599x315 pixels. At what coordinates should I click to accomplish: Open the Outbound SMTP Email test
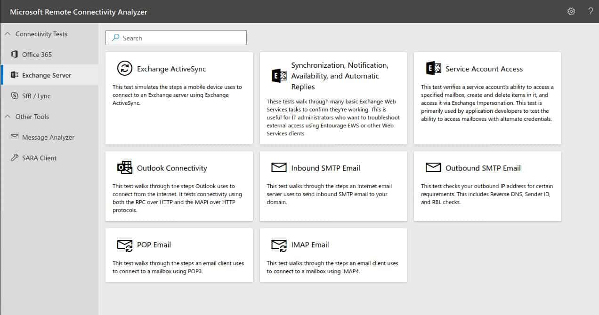click(x=487, y=186)
